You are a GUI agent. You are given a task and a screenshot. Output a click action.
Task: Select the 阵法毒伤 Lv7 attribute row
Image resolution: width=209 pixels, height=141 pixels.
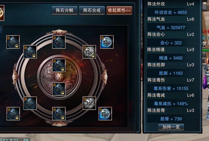171,80
